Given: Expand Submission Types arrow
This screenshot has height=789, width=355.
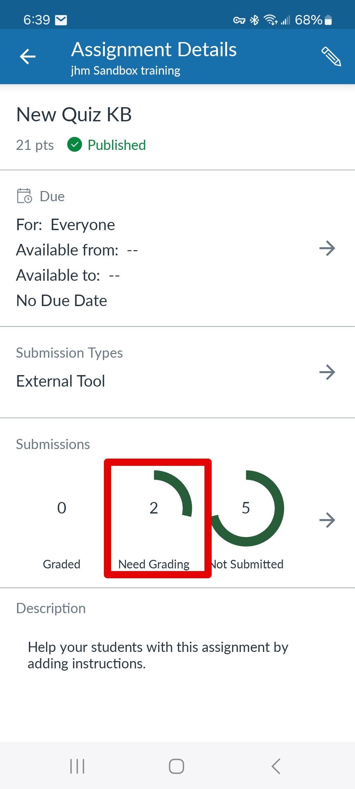Looking at the screenshot, I should 327,372.
